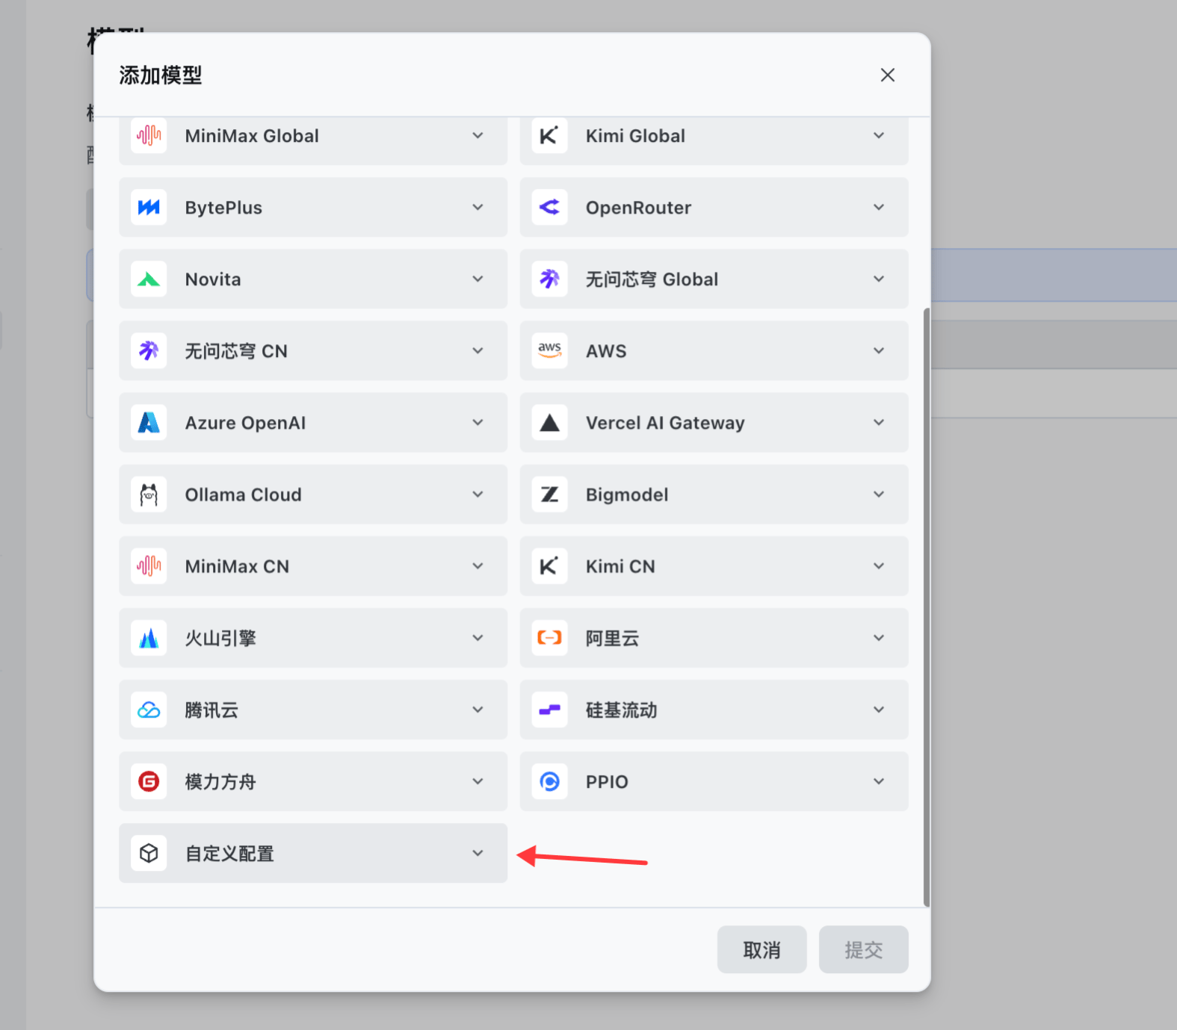
Task: Click the Azure OpenAI label
Action: point(245,423)
